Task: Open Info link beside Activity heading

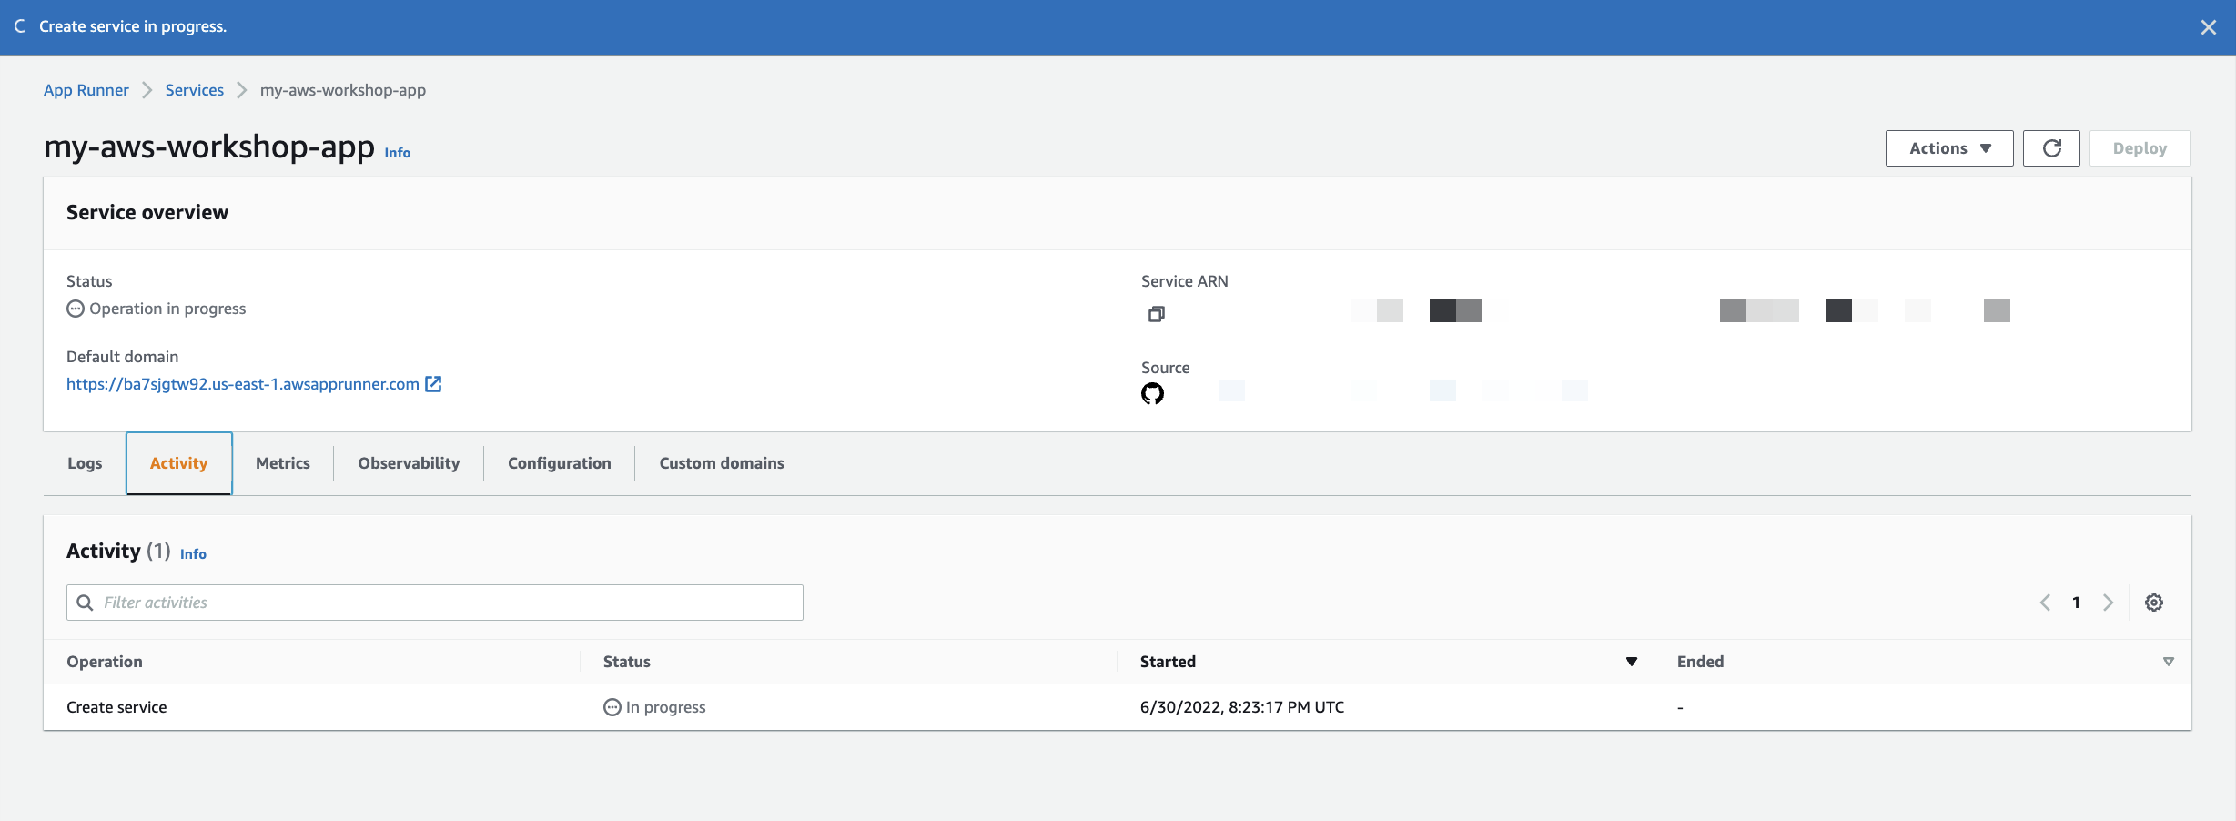Action: click(193, 554)
